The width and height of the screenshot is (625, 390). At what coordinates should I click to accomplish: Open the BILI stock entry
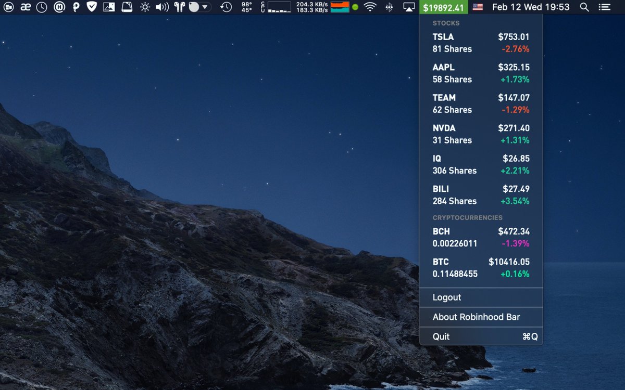coord(481,195)
